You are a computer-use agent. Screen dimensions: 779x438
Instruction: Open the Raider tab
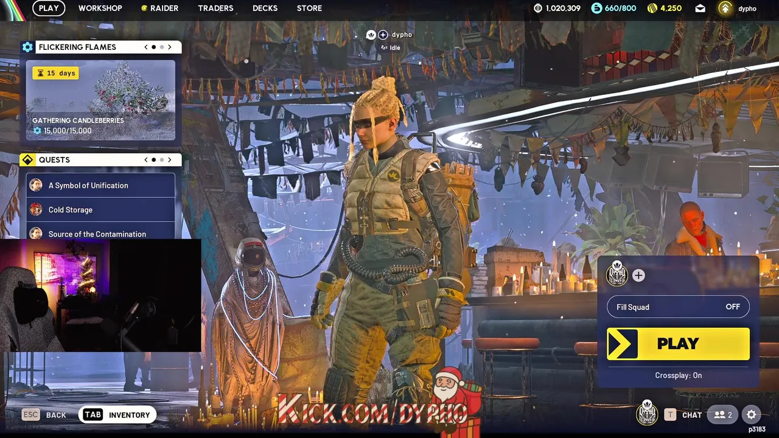pos(159,8)
